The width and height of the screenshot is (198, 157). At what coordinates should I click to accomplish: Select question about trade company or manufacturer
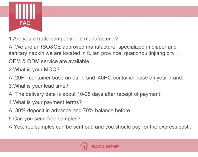point(63,39)
